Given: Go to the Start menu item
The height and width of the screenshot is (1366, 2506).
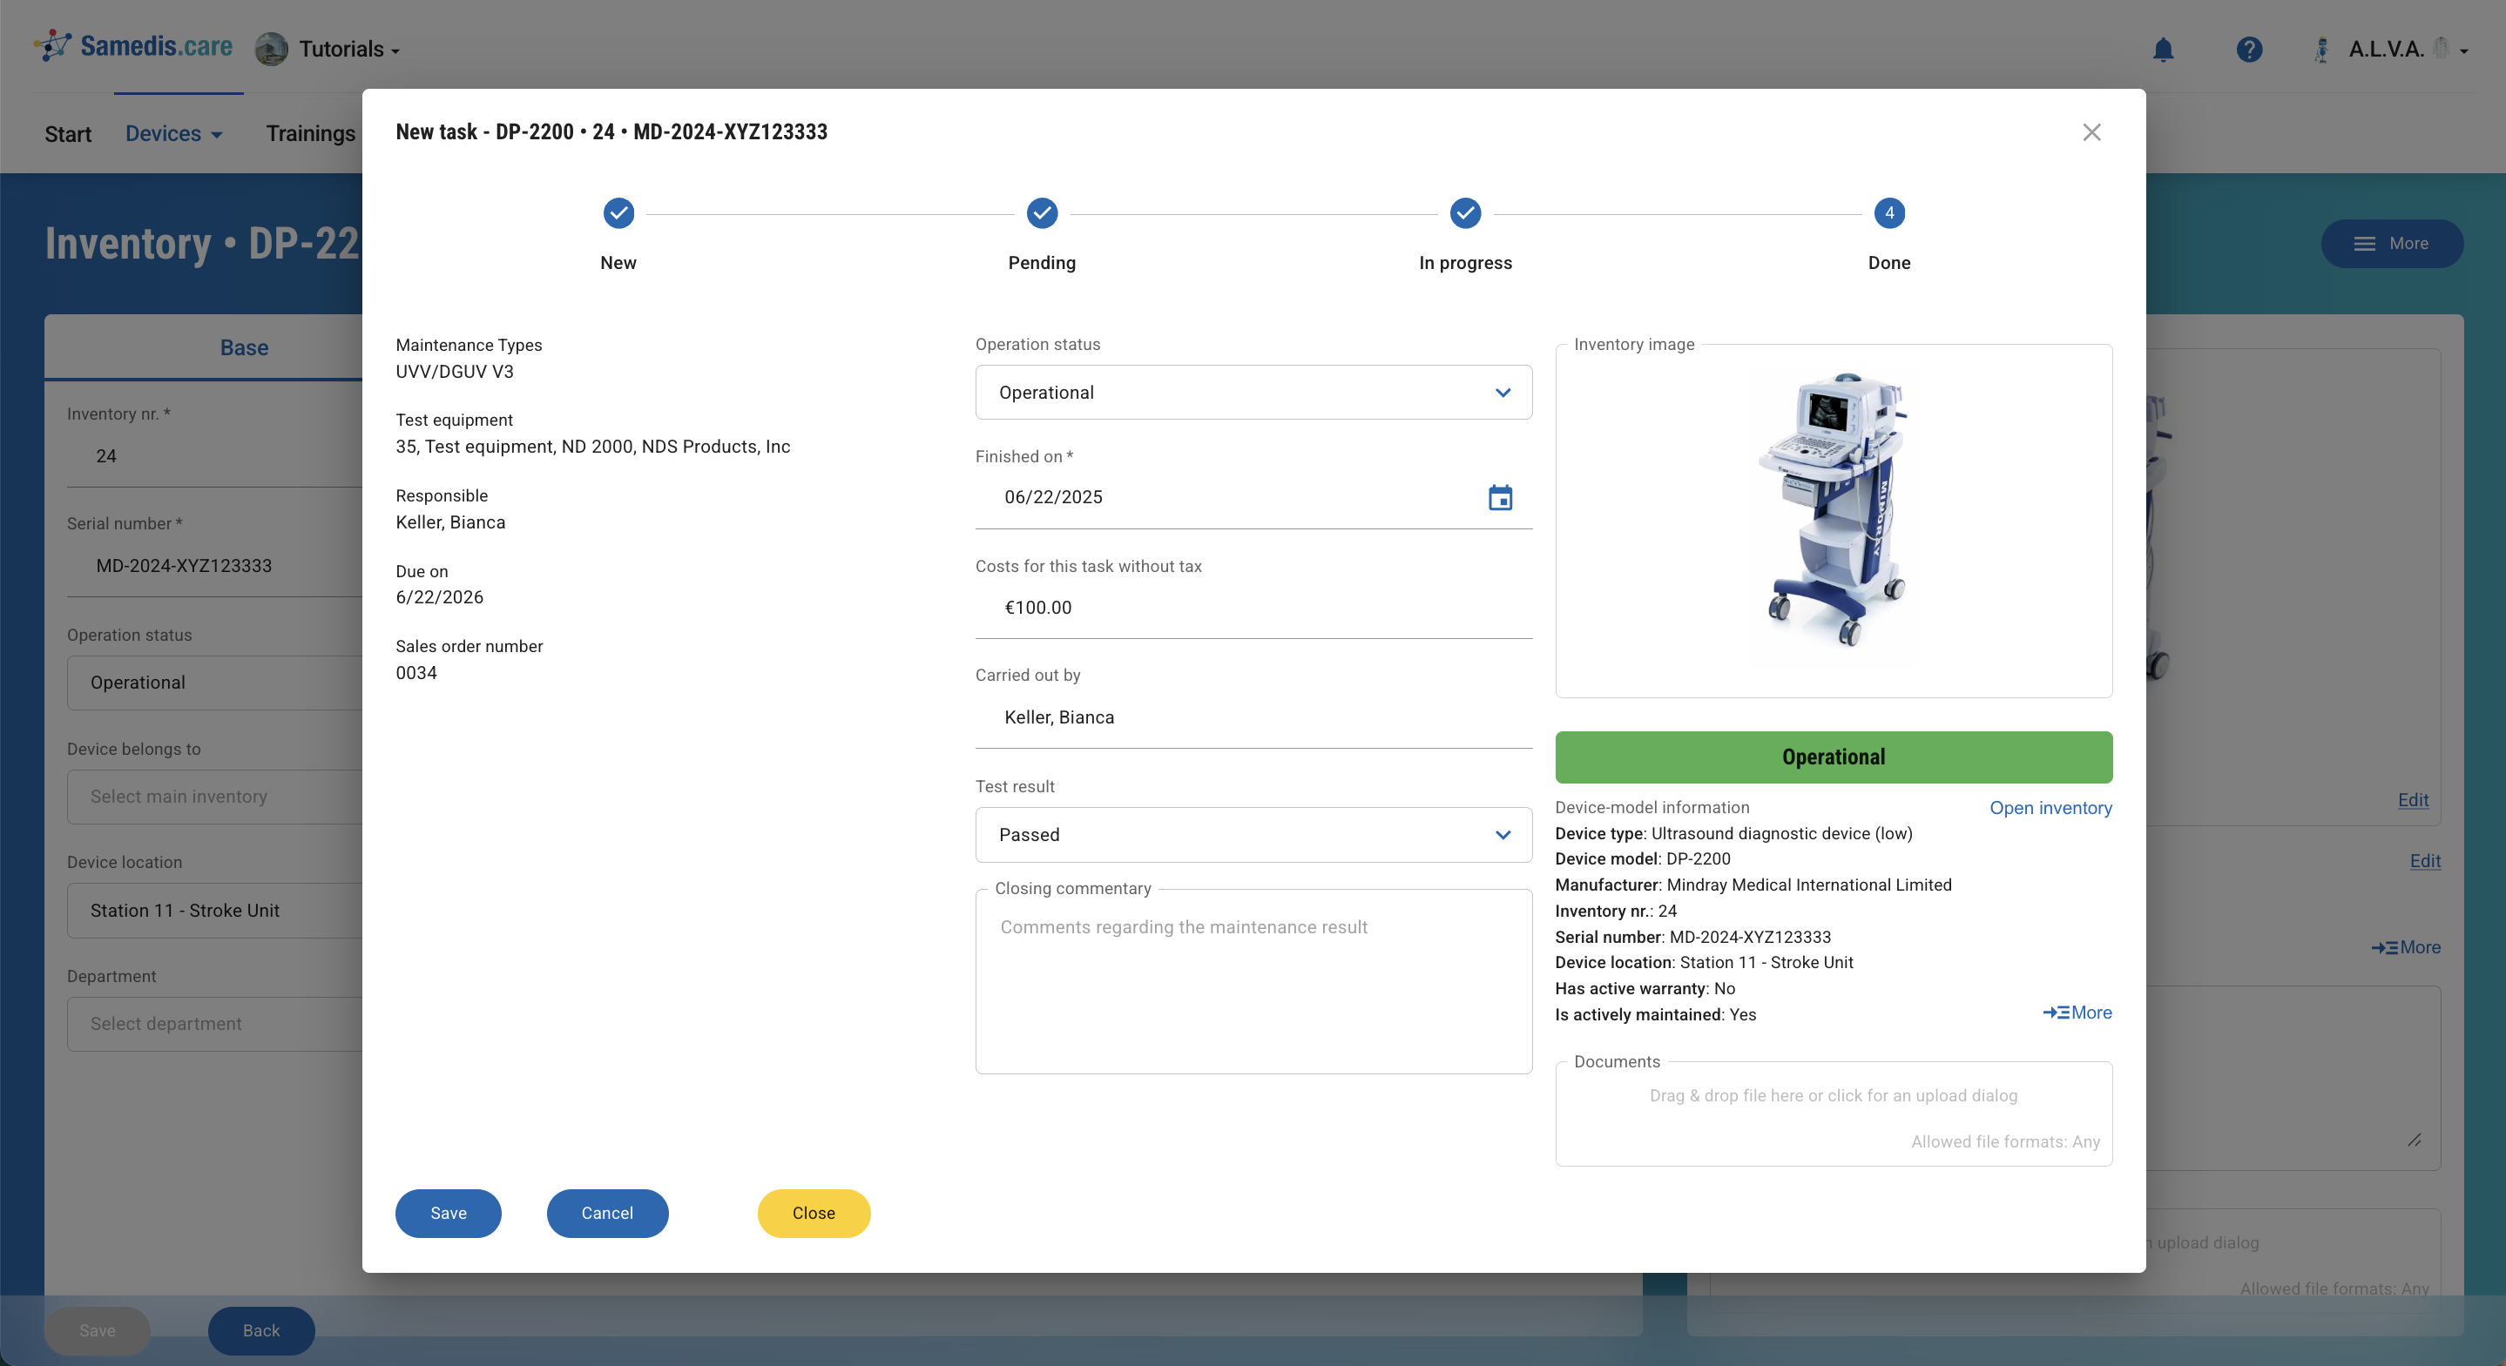Looking at the screenshot, I should click(x=67, y=134).
